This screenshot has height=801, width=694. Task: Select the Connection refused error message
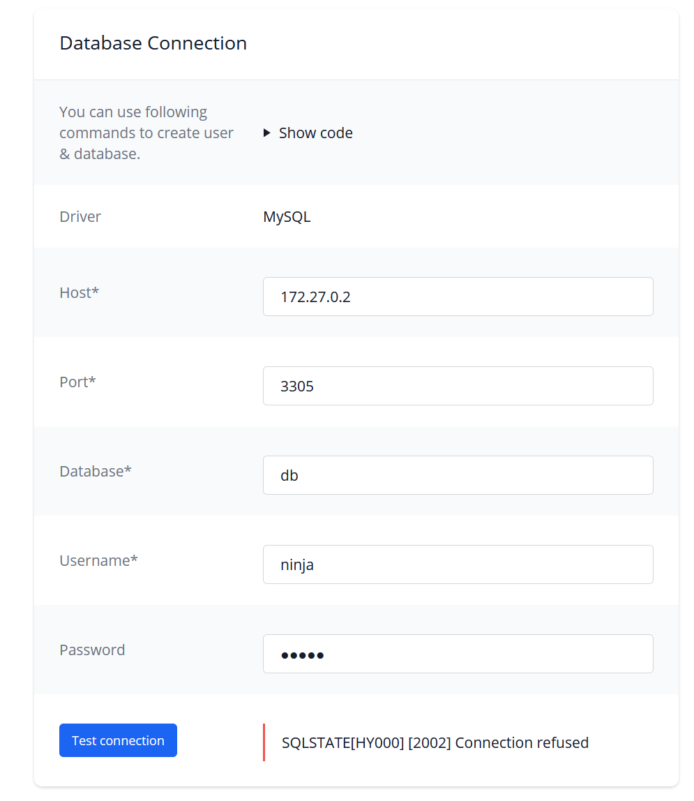pos(434,742)
